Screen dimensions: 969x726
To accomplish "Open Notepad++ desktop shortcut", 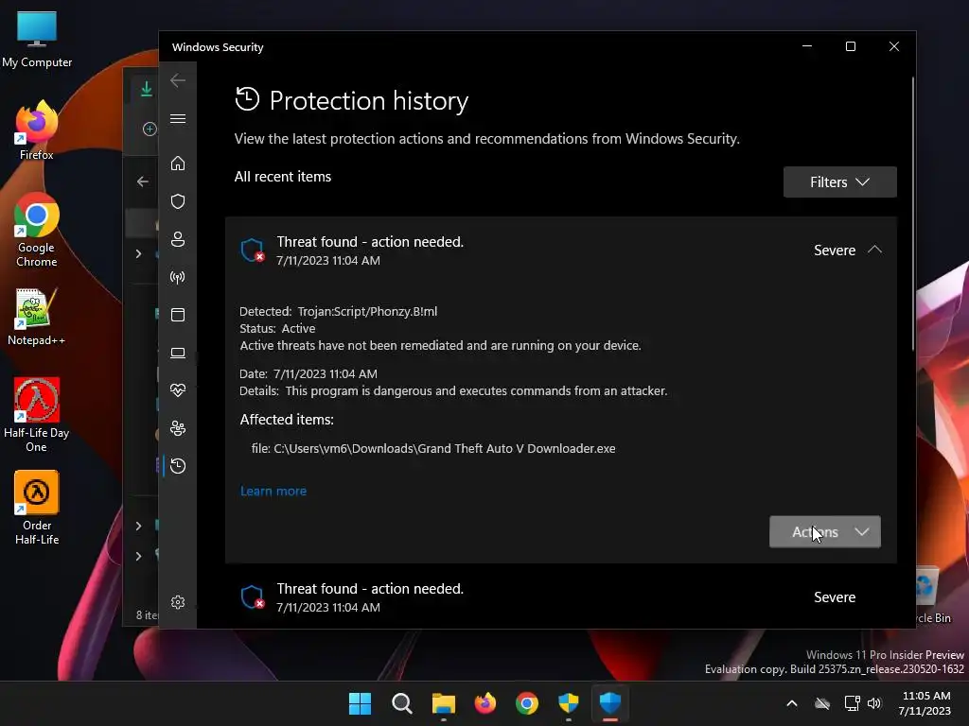I will click(37, 317).
